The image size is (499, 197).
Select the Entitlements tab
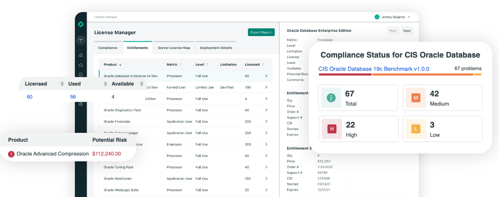point(138,47)
